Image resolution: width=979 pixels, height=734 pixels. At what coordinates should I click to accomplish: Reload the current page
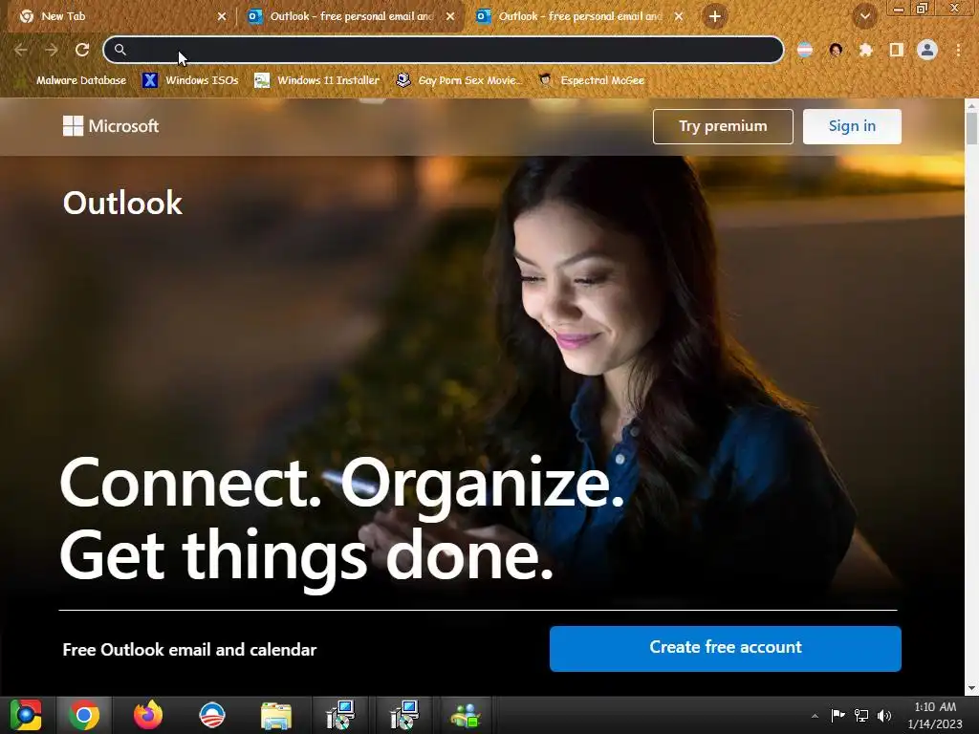82,50
